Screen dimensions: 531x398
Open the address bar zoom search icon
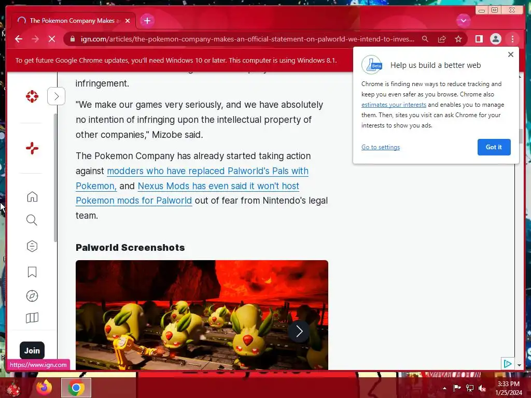(425, 39)
